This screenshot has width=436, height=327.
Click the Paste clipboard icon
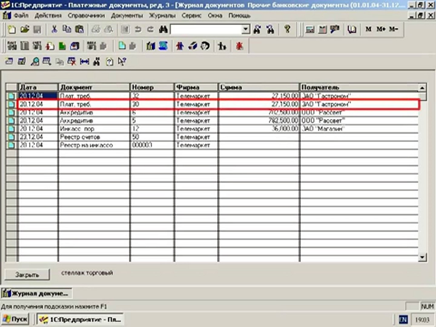point(79,29)
